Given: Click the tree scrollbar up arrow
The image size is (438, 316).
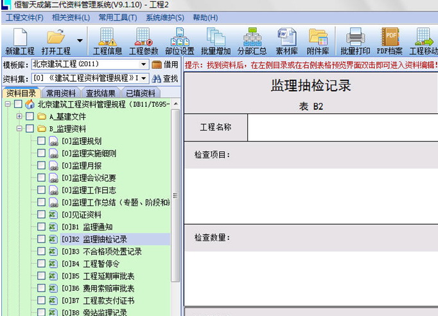Looking at the screenshot, I should (x=176, y=104).
